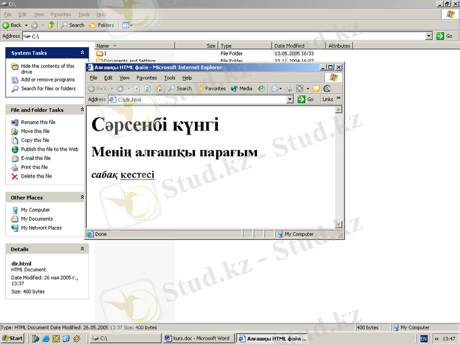
Task: Open Media in the browser toolbar
Action: (x=241, y=89)
